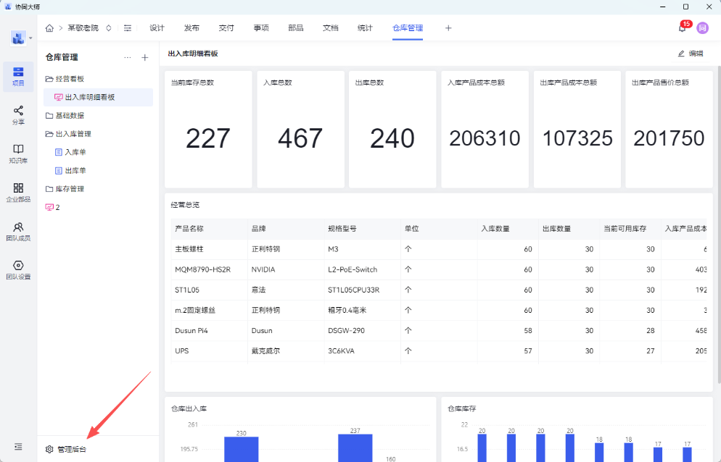Viewport: 721px width, 462px height.
Task: Click the plus icon beside 仓库管理 panel title
Action: [144, 57]
